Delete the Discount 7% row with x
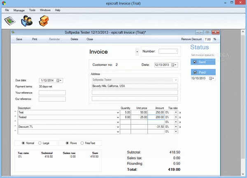This screenshot has width=247, height=178. pyautogui.click(x=180, y=127)
